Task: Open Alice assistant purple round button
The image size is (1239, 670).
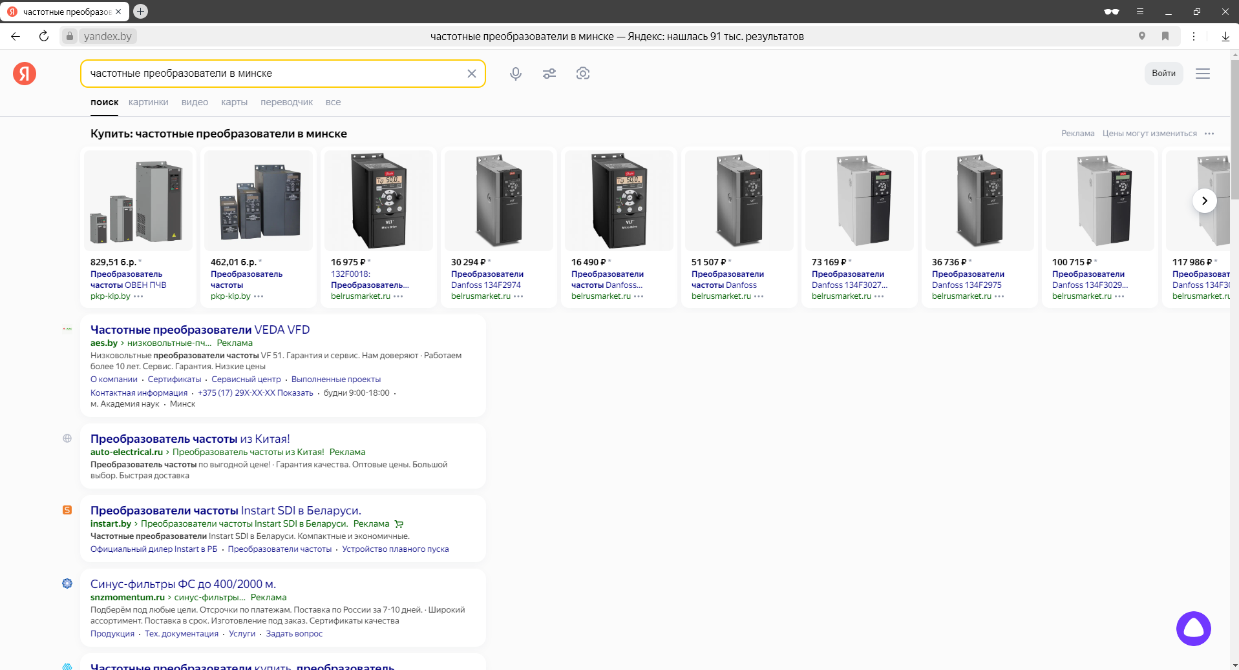Action: 1194,629
